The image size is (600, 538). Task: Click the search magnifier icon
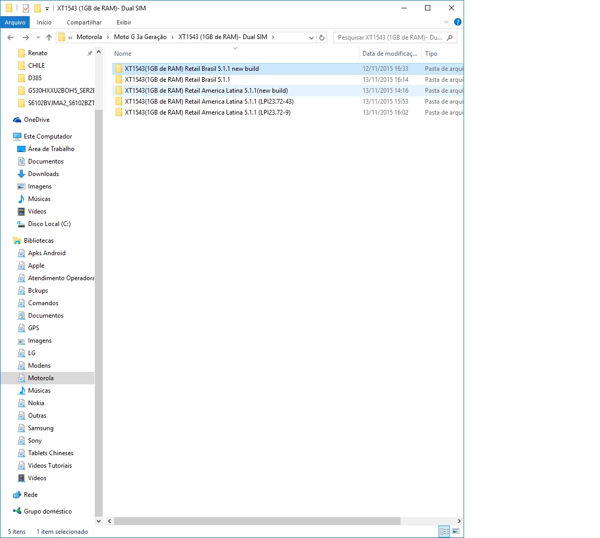450,37
